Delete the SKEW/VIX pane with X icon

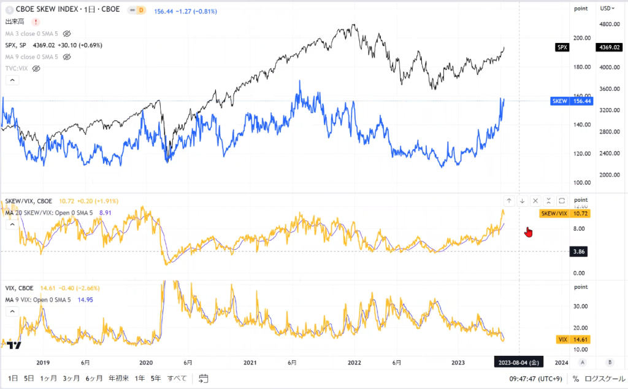535,201
